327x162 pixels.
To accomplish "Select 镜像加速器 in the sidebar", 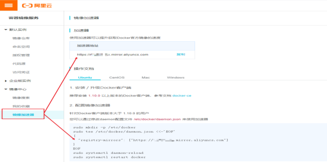I will click(x=23, y=115).
